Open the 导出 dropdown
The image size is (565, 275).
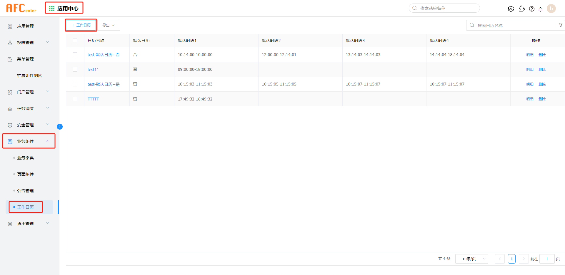pos(109,25)
